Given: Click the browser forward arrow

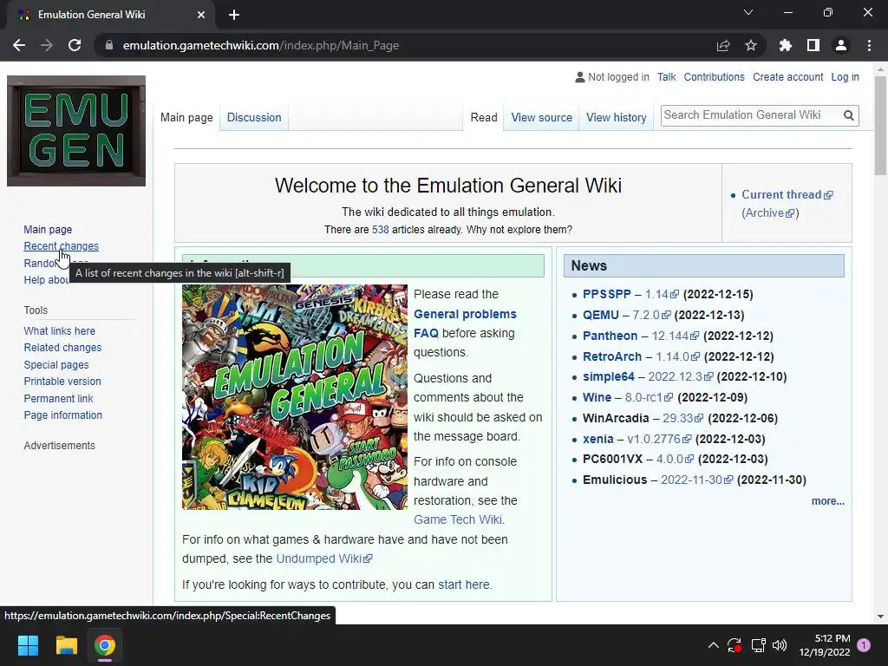Looking at the screenshot, I should pos(47,45).
